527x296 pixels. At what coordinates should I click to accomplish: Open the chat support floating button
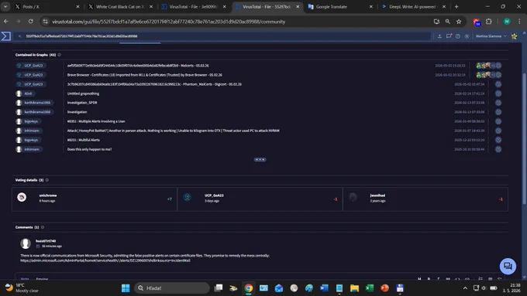click(x=508, y=266)
